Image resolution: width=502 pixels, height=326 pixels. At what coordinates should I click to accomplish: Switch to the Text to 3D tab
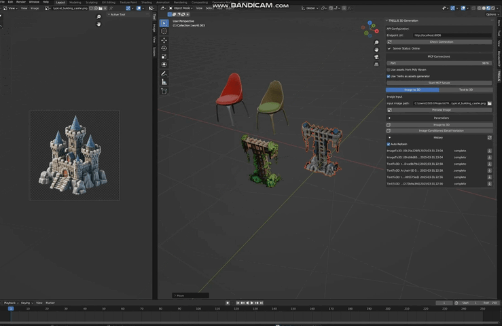pyautogui.click(x=466, y=90)
